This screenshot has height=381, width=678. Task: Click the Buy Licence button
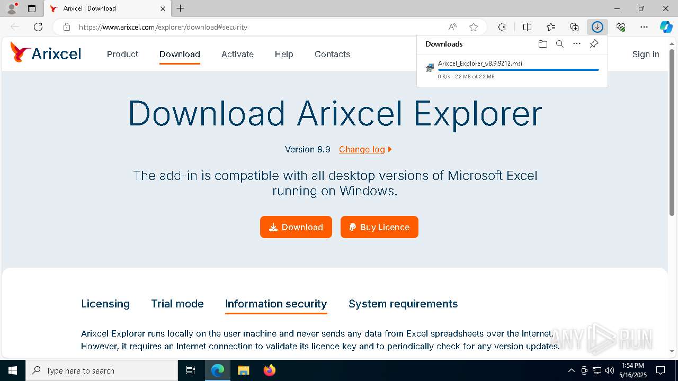[x=379, y=227]
